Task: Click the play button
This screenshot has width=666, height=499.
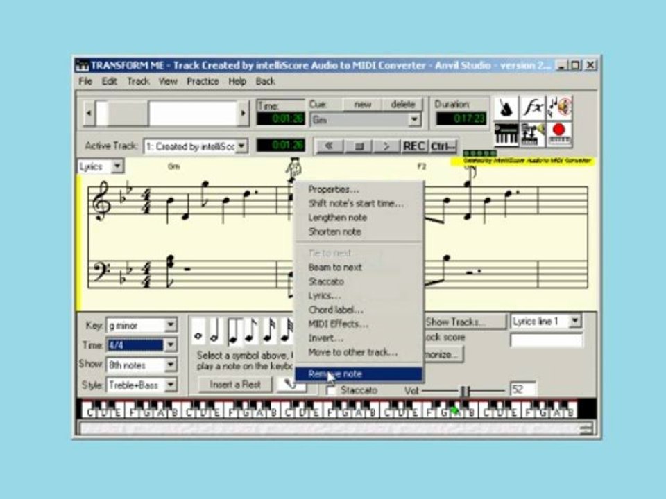Action: pos(386,146)
